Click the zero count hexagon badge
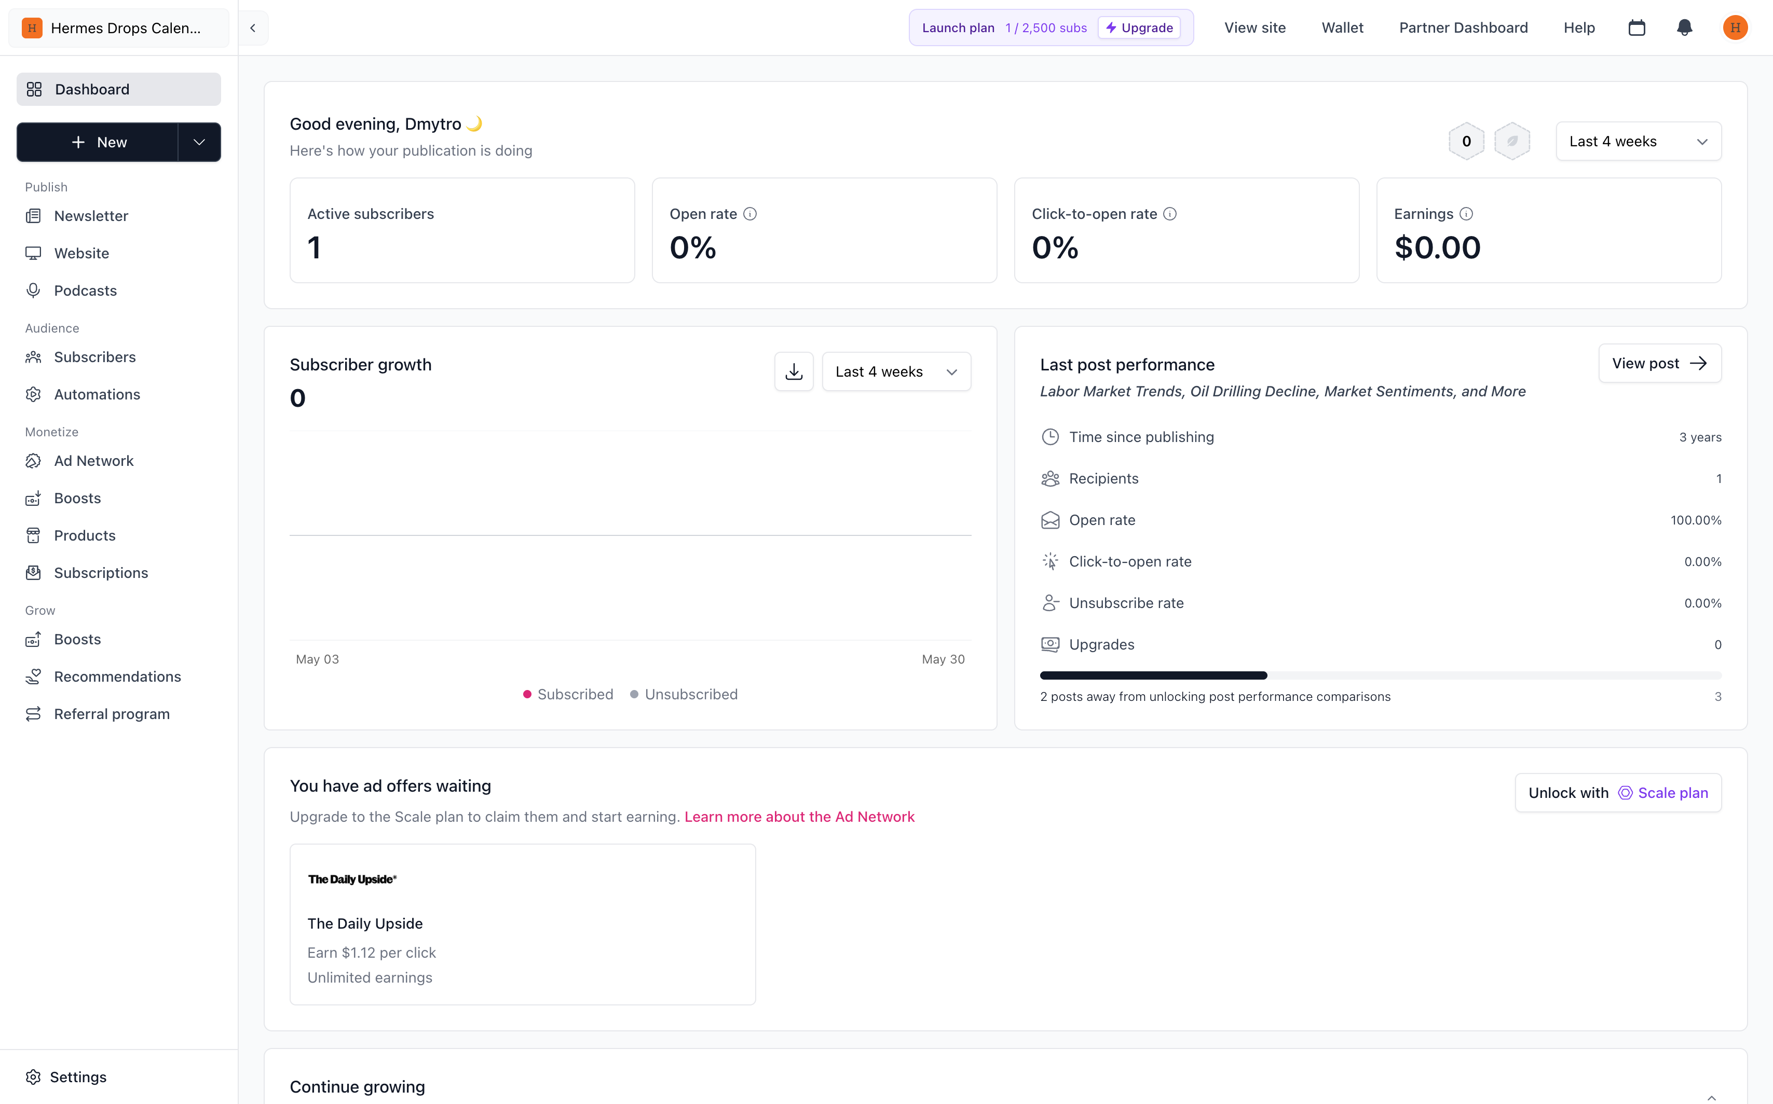1773x1104 pixels. point(1466,141)
